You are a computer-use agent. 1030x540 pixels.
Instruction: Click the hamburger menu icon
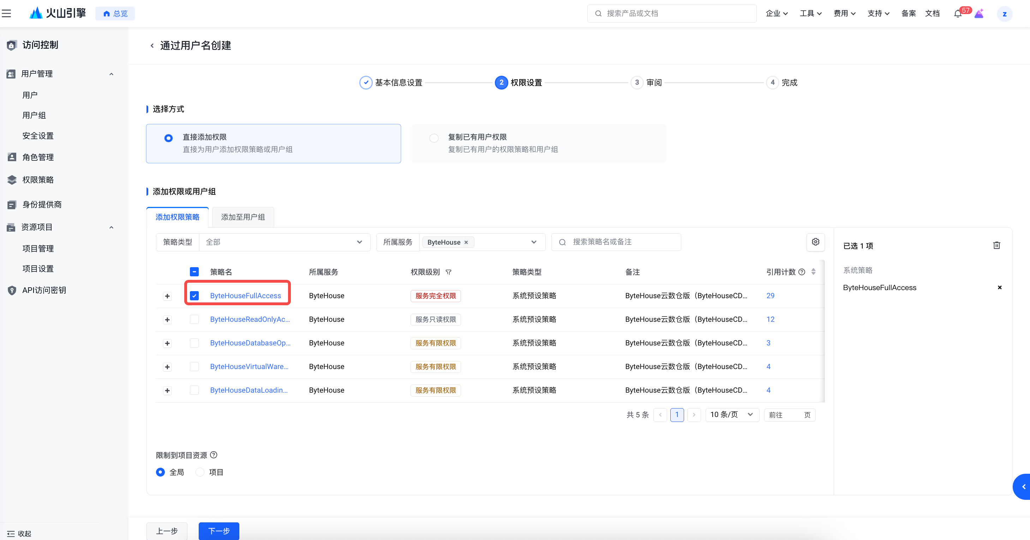click(7, 14)
